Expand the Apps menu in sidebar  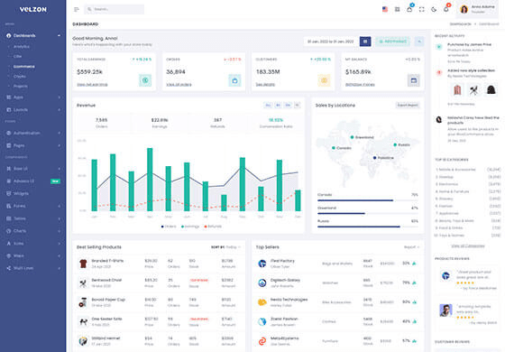(x=33, y=97)
